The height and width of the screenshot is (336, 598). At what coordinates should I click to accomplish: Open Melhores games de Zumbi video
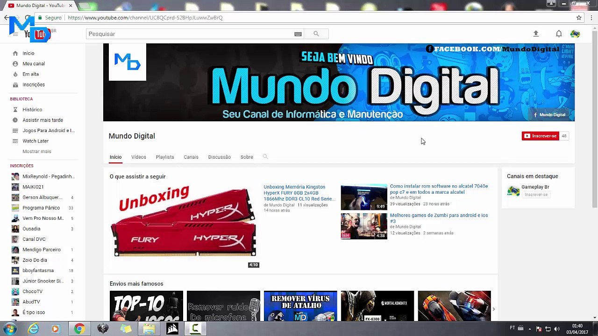(439, 218)
